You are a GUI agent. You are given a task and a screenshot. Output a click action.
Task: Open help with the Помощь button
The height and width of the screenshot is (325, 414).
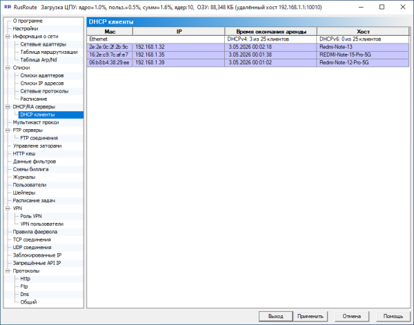pos(393,316)
